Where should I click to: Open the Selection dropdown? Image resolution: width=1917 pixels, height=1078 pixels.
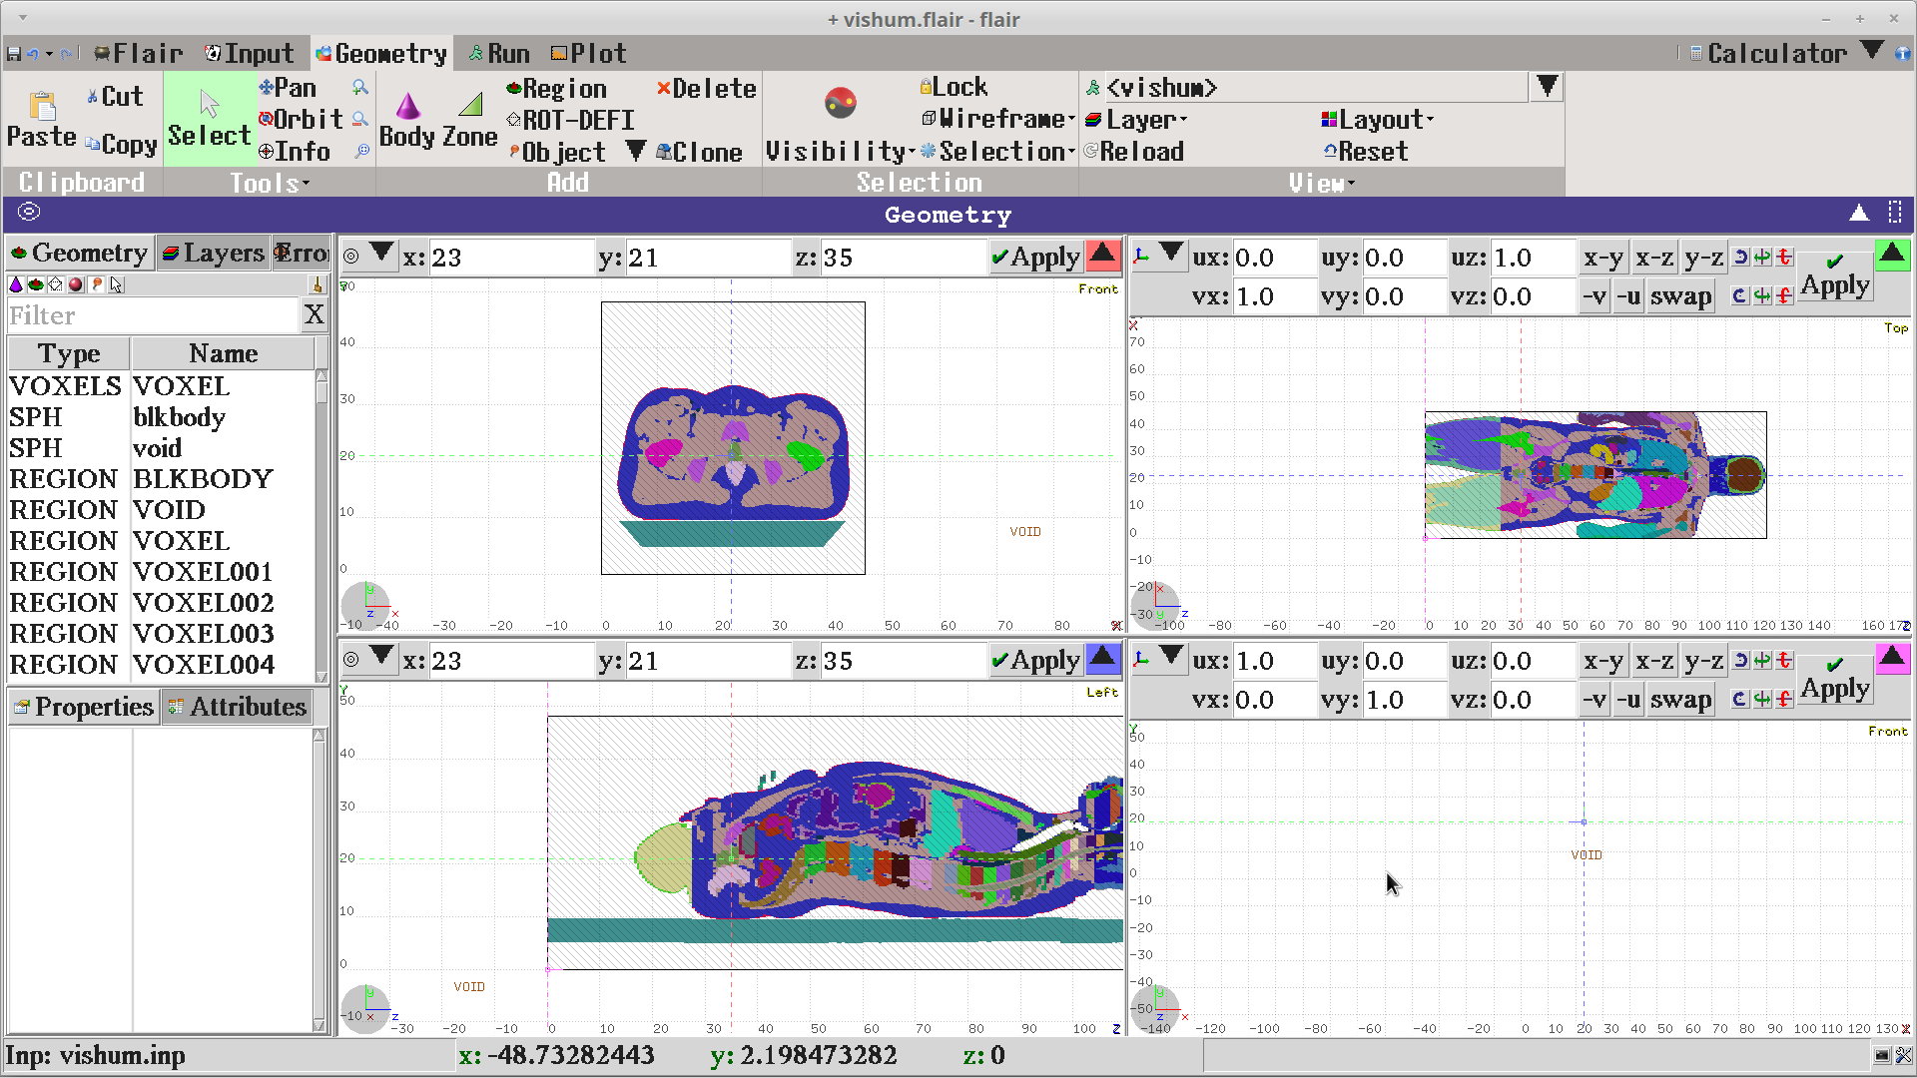tap(998, 152)
